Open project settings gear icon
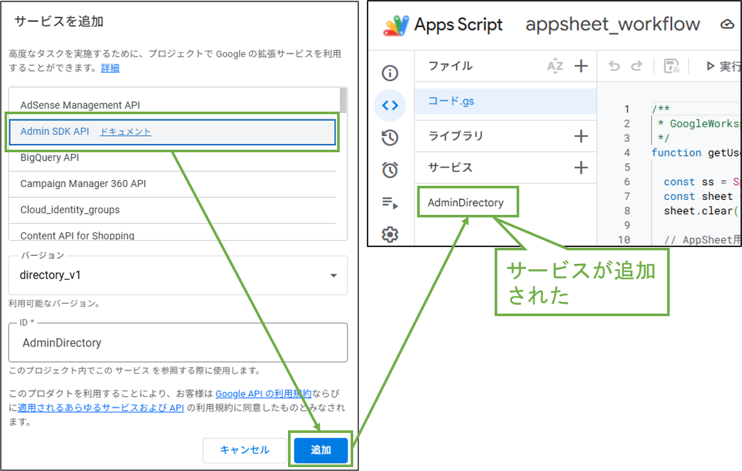Viewport: 742px width, 471px height. click(390, 234)
